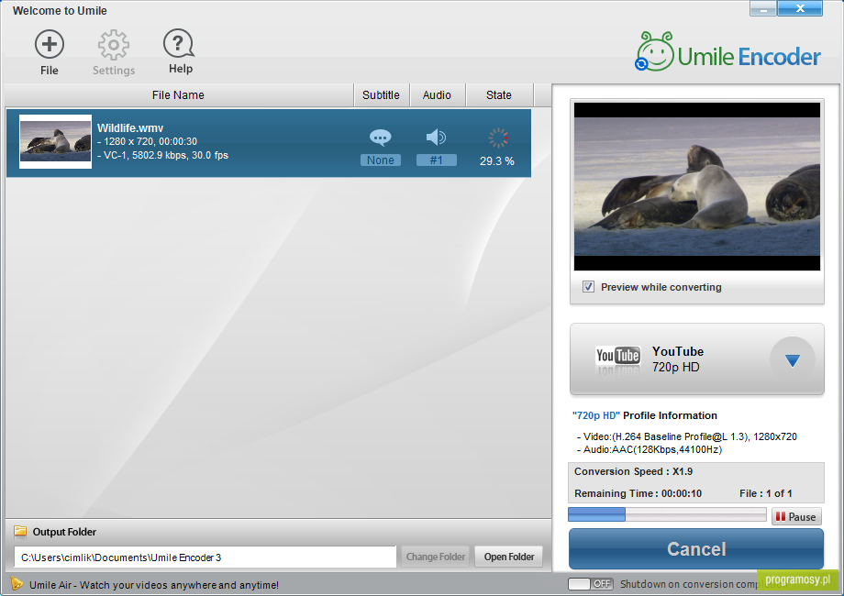Click the "VC-1, 5802.9 kbps, 30.0 fps" line
The image size is (844, 596).
pyautogui.click(x=163, y=155)
